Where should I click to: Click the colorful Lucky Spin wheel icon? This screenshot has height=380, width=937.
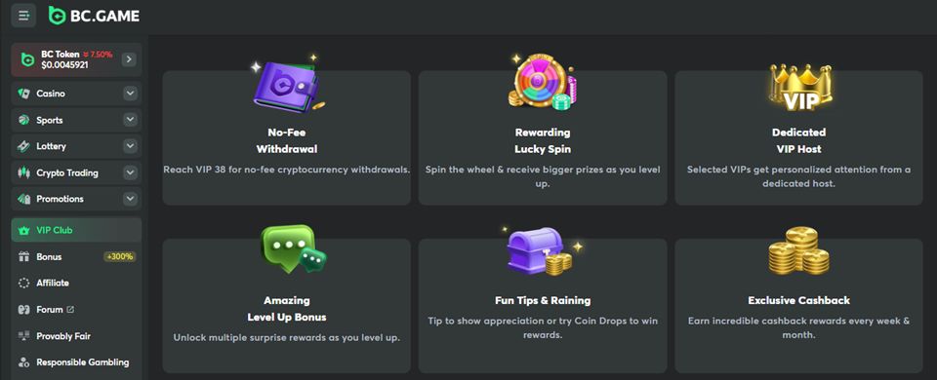(x=543, y=82)
